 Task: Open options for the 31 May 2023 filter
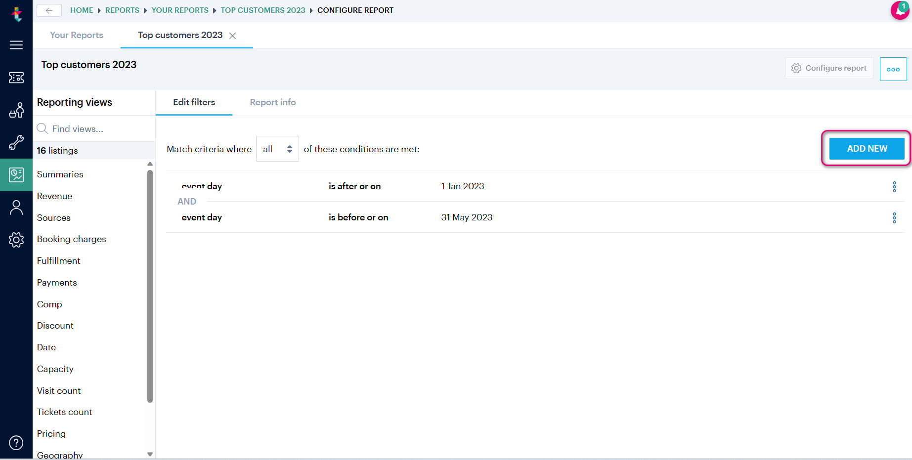coord(894,218)
